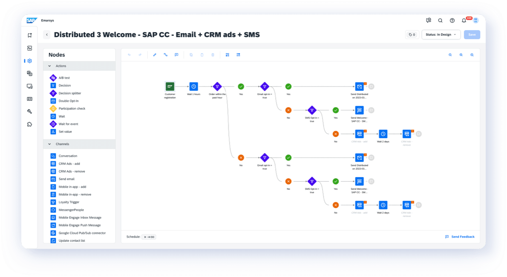
Task: Open the chat support icon in header
Action: click(x=429, y=20)
